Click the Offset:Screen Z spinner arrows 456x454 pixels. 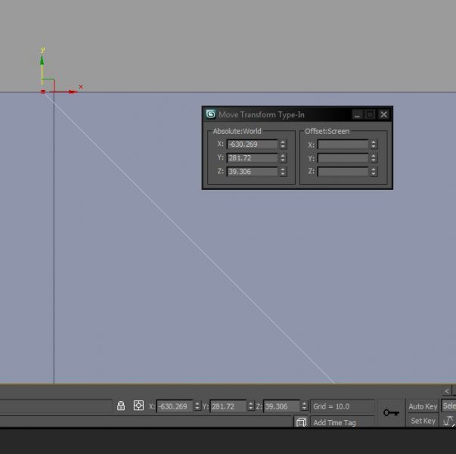coord(374,172)
